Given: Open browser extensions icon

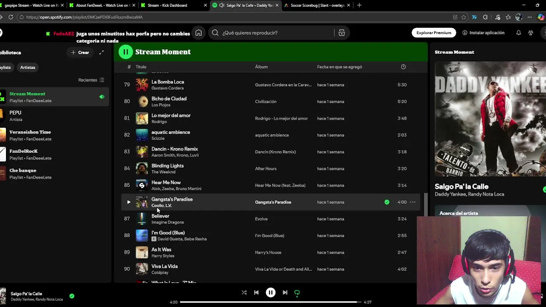Looking at the screenshot, I should pyautogui.click(x=485, y=17).
